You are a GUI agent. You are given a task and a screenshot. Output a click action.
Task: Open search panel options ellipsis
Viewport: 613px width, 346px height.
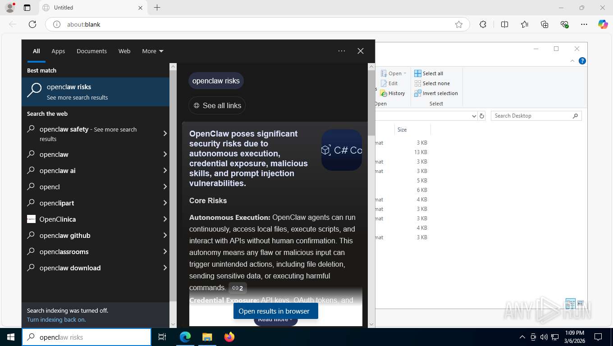click(x=342, y=51)
